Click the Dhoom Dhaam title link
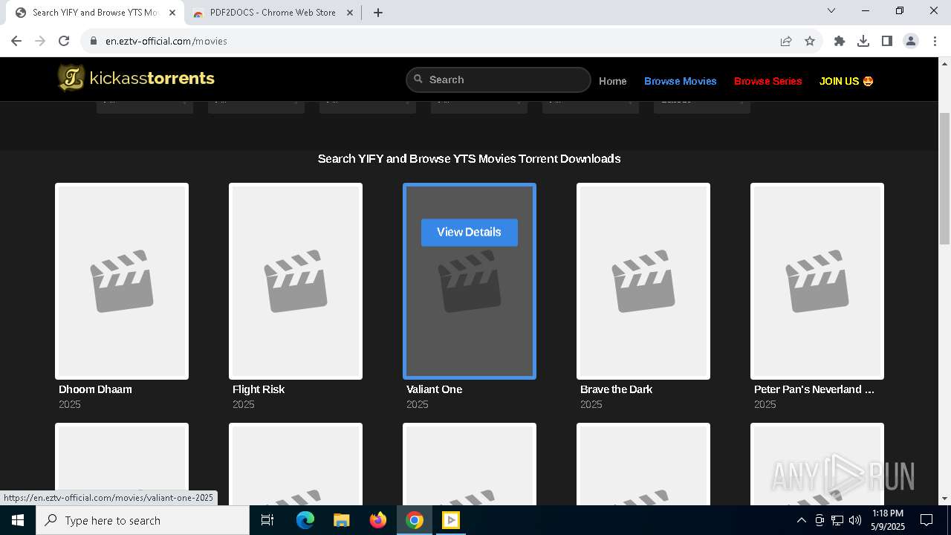951x535 pixels. point(95,389)
